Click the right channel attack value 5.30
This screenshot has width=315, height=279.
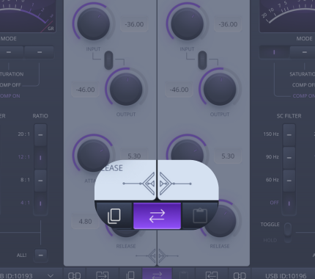[228, 156]
